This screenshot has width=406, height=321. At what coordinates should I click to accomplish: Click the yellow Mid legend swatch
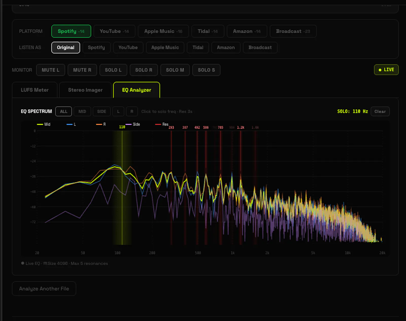[x=40, y=124]
